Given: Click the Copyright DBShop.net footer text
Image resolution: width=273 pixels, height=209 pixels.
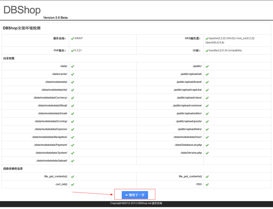Looking at the screenshot, I should click(136, 203).
